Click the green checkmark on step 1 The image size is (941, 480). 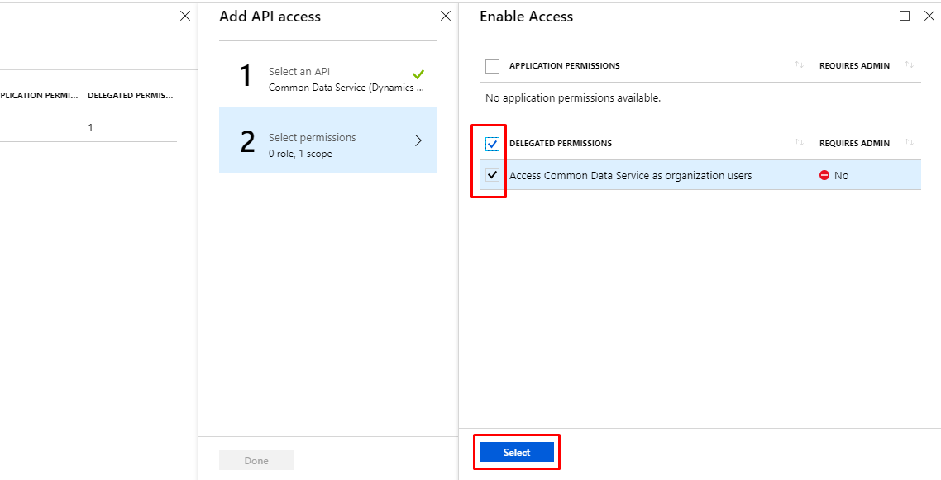coord(418,74)
